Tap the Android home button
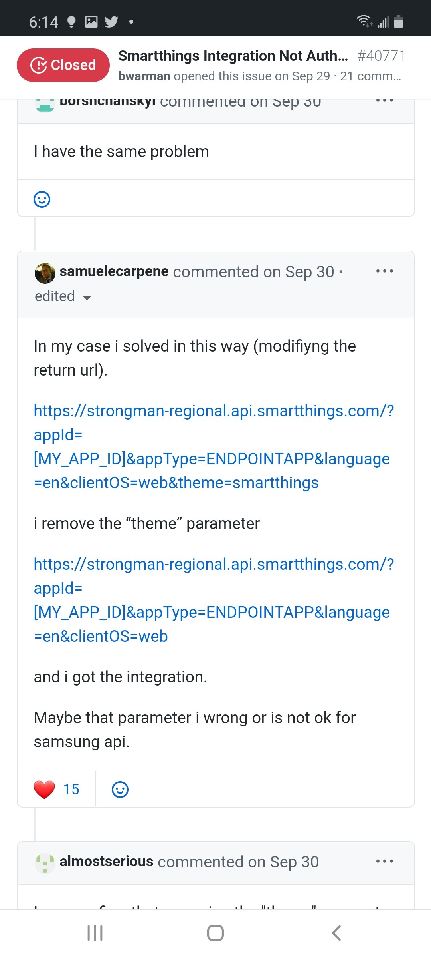Viewport: 431px width, 959px height. coord(215,933)
